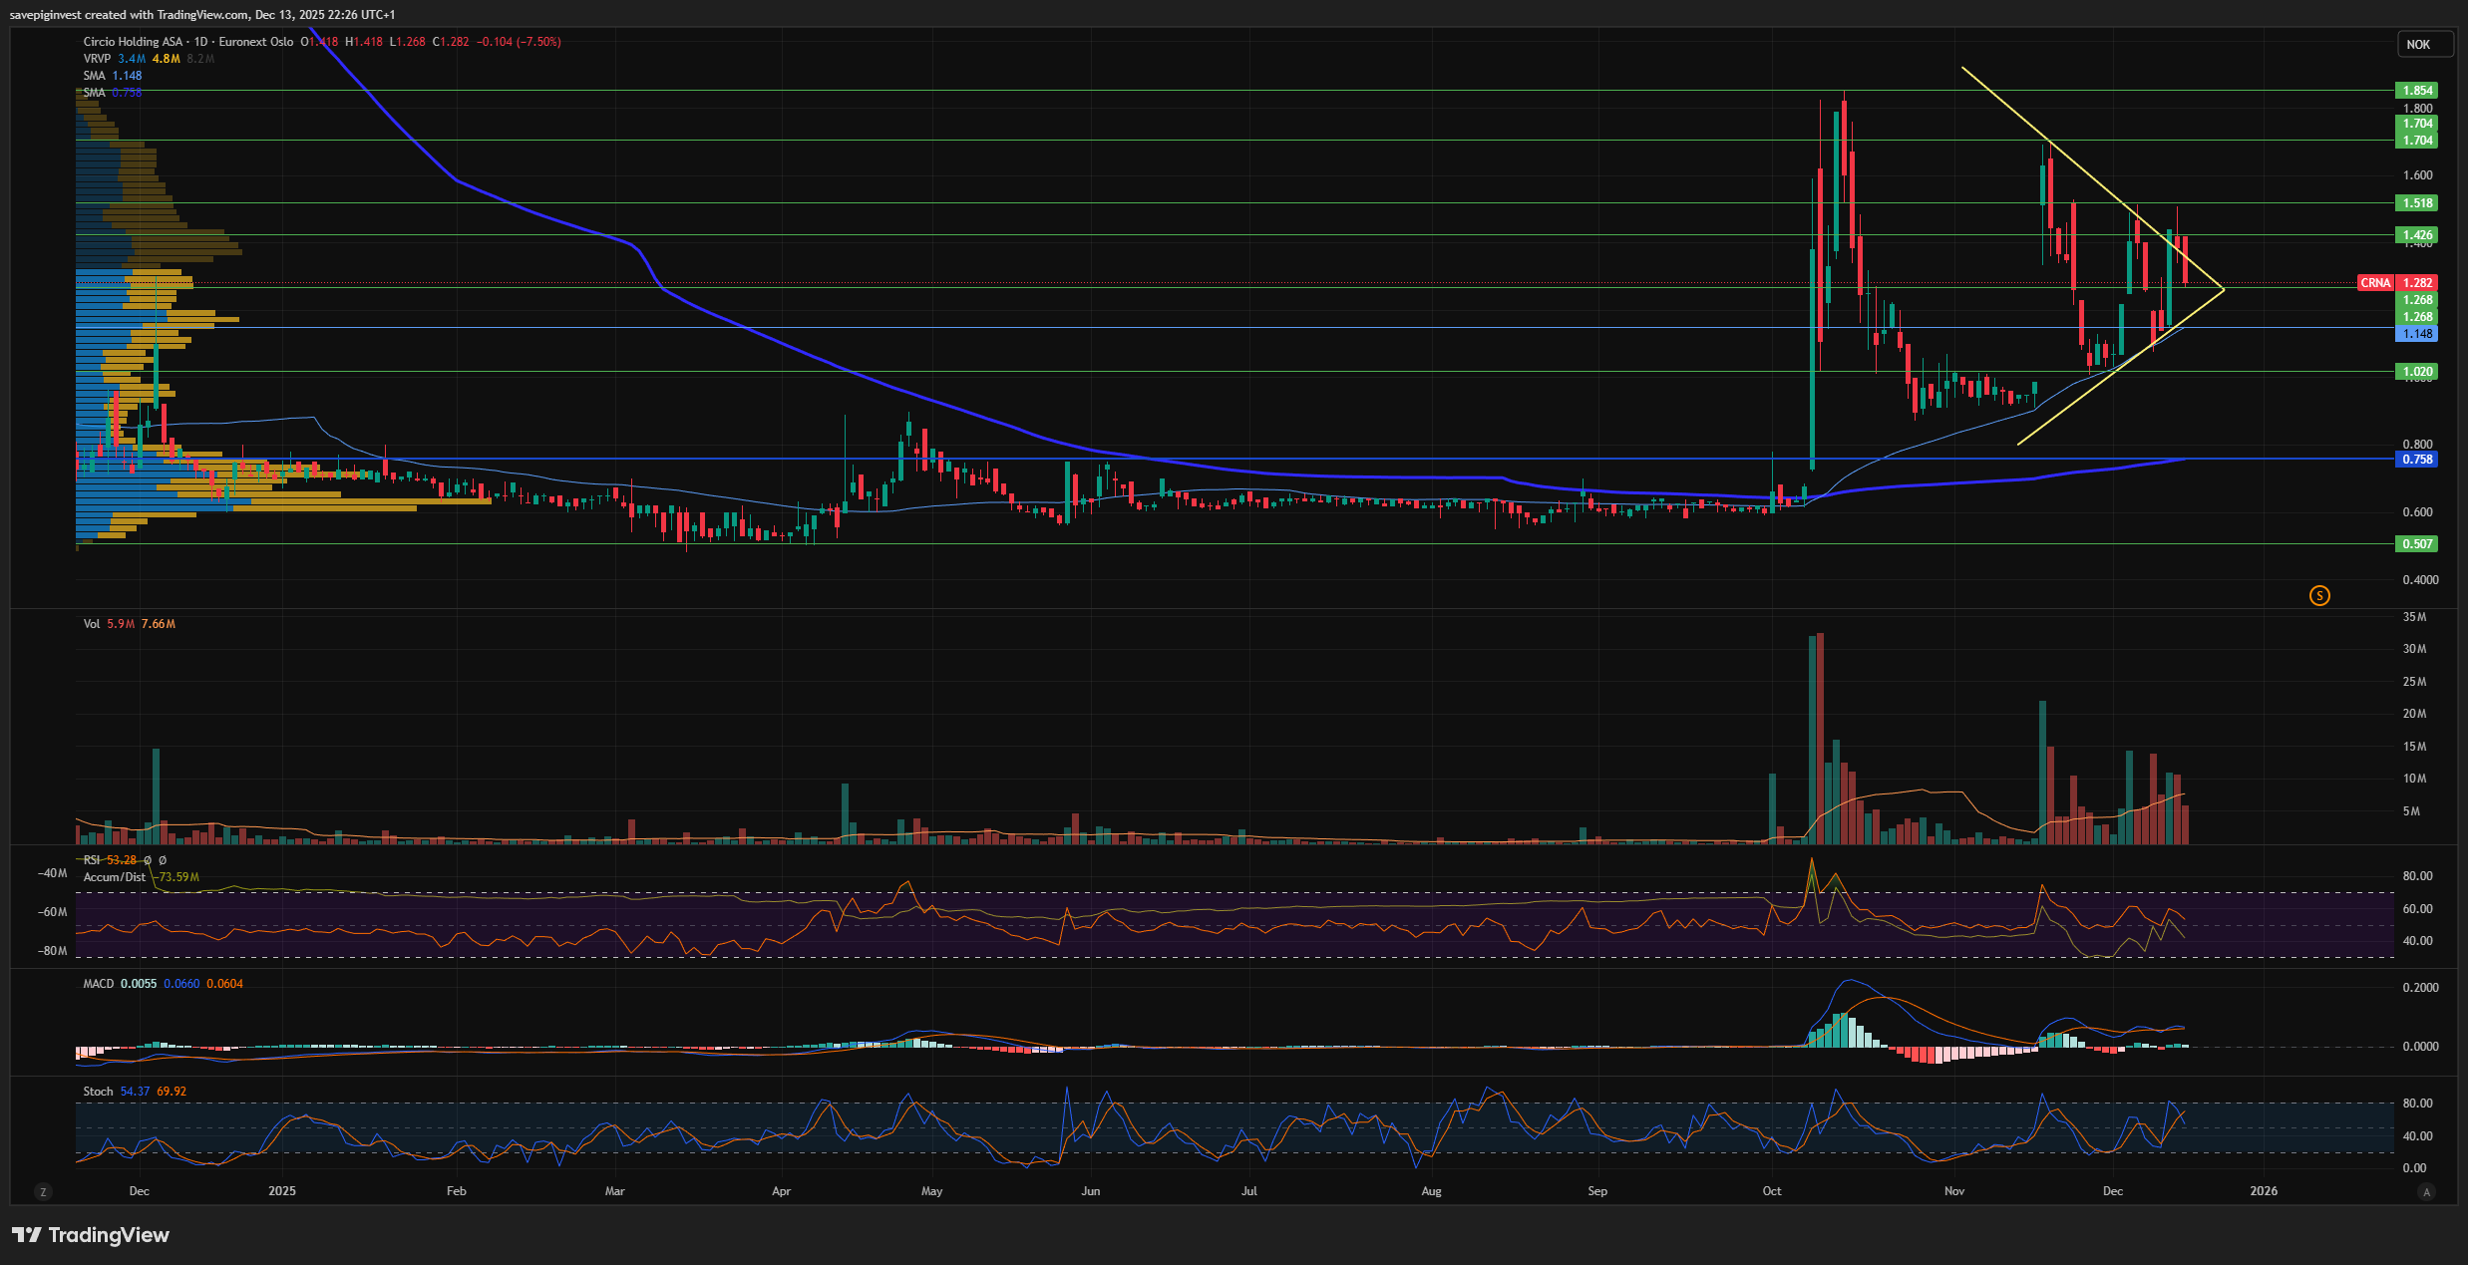Click the A auto-scale button
Screen dimensions: 2468x1265
point(2426,1191)
